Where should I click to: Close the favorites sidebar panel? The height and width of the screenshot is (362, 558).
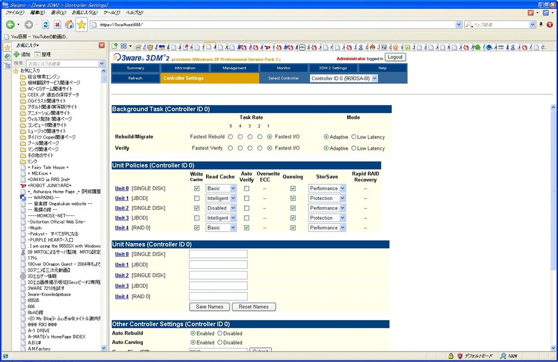(x=101, y=45)
